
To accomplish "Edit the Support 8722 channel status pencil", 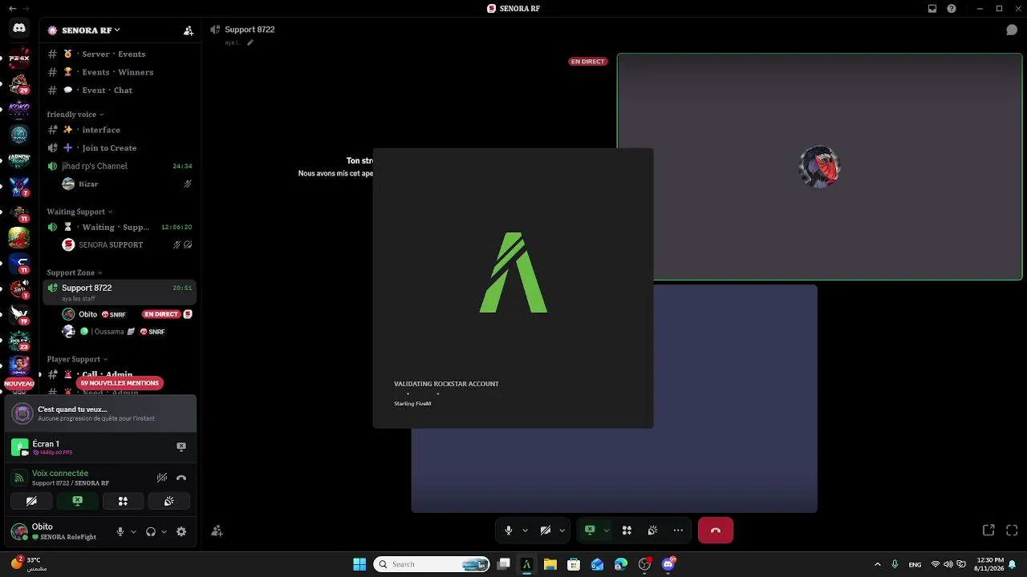I will tap(250, 42).
